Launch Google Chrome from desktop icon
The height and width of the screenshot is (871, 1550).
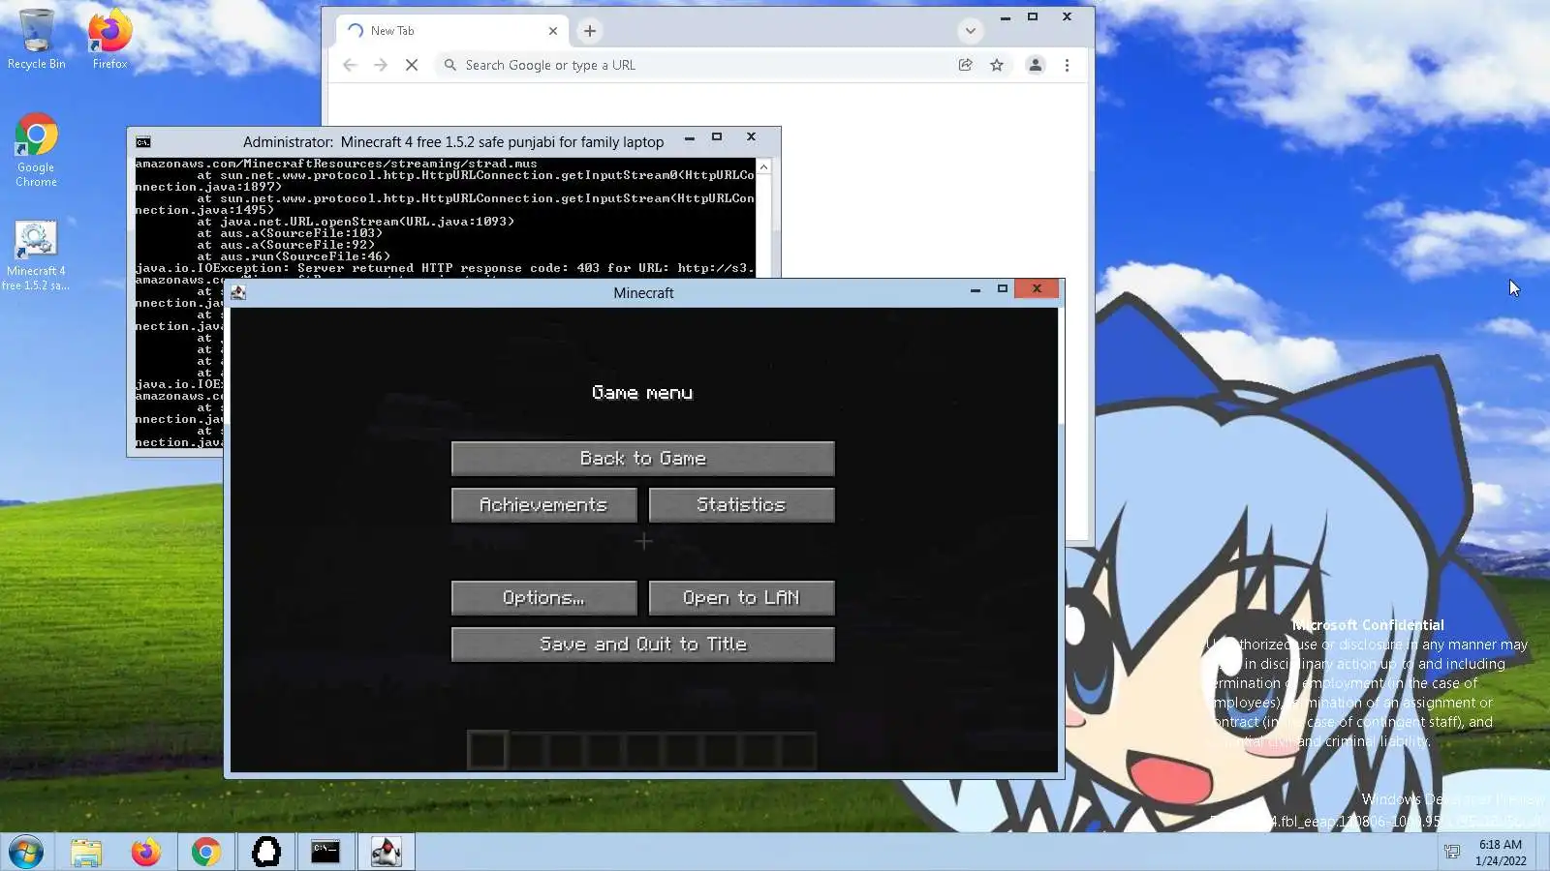click(x=36, y=150)
